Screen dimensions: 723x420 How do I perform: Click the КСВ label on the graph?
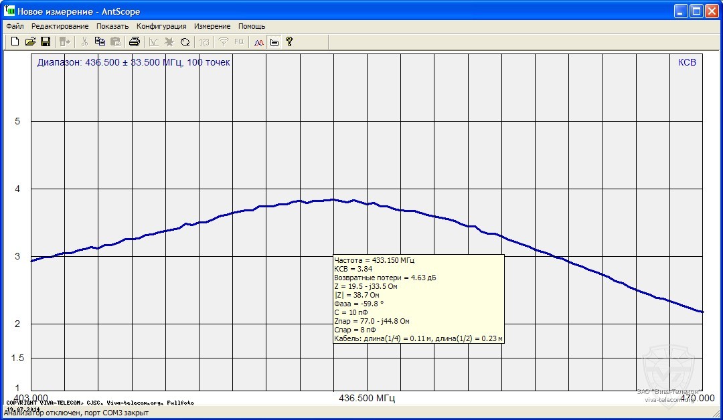point(687,62)
